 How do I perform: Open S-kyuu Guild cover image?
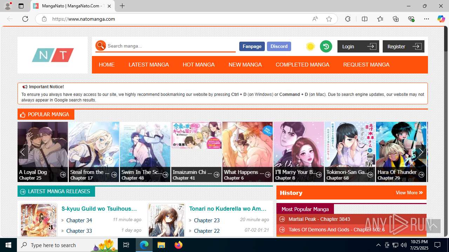click(x=39, y=220)
